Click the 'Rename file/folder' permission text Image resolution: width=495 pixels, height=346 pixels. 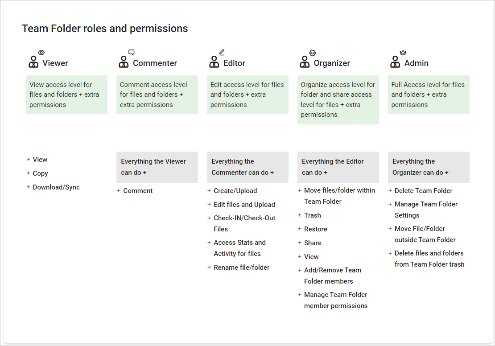(242, 268)
